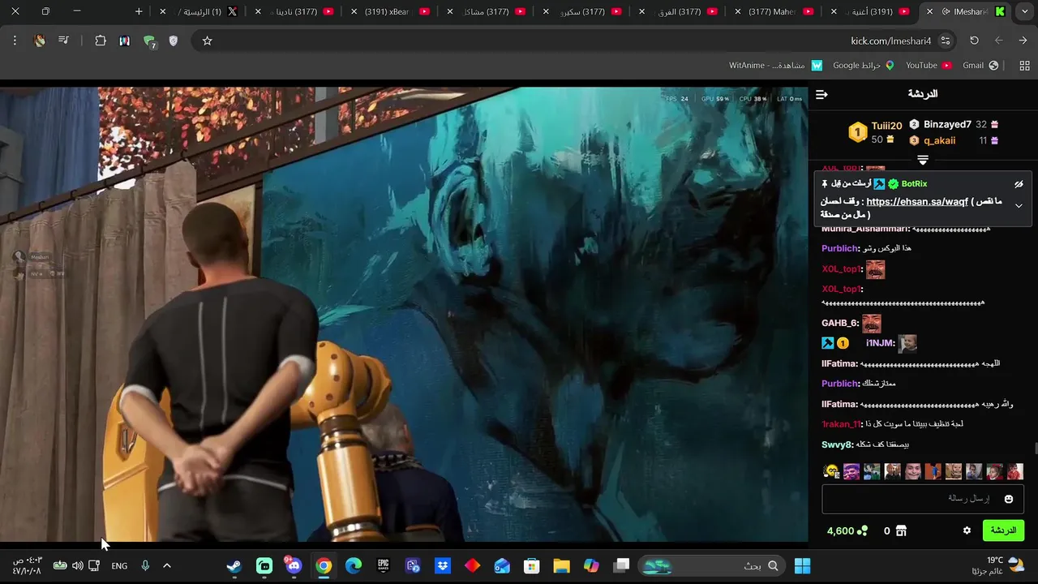The width and height of the screenshot is (1038, 584).
Task: Open the tab search dropdown
Action: (x=1025, y=11)
